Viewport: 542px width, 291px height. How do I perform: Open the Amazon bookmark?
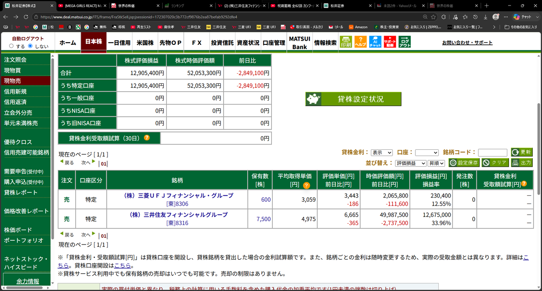coord(358,27)
